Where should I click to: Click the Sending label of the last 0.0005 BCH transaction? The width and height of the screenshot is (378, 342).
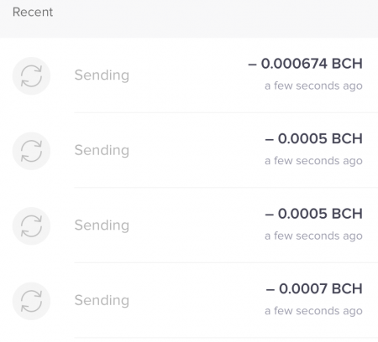(102, 225)
